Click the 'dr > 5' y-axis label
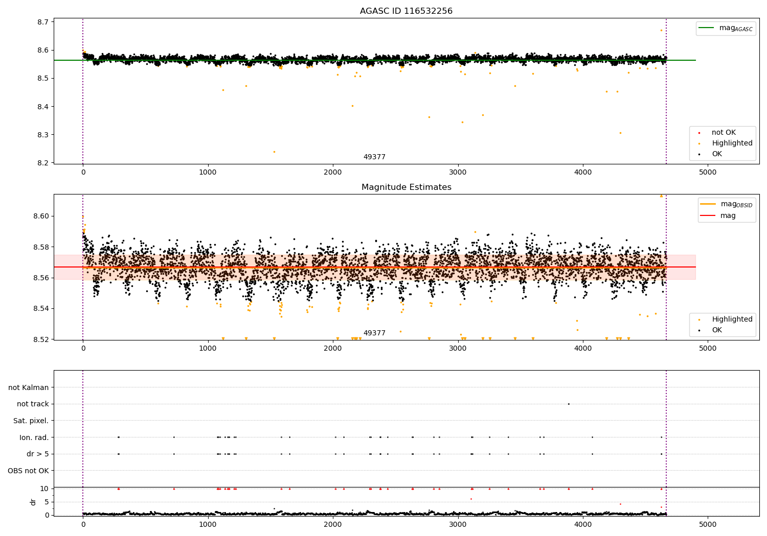This screenshot has width=767, height=536. pyautogui.click(x=38, y=454)
